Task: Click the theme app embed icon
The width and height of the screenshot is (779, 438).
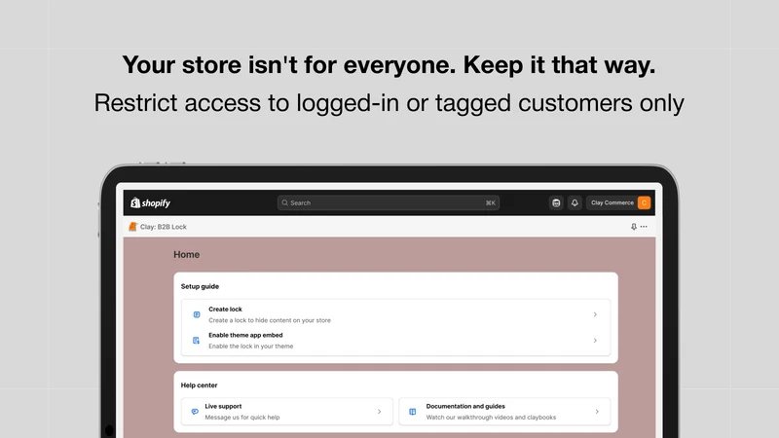Action: (197, 340)
